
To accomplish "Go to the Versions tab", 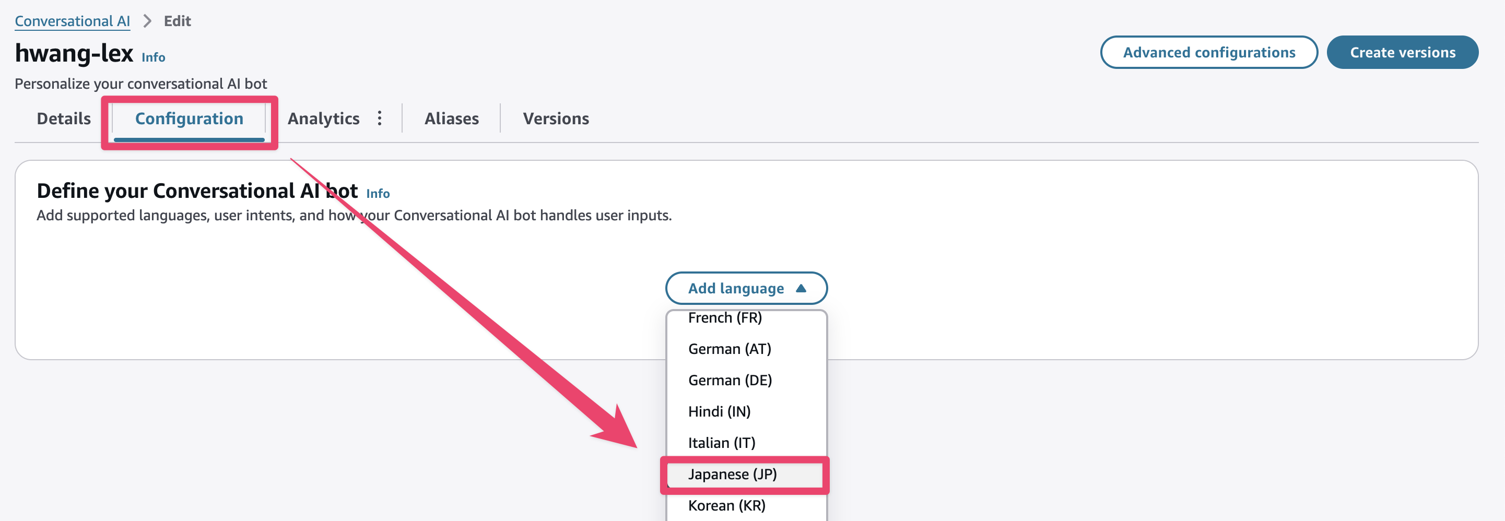I will [556, 119].
